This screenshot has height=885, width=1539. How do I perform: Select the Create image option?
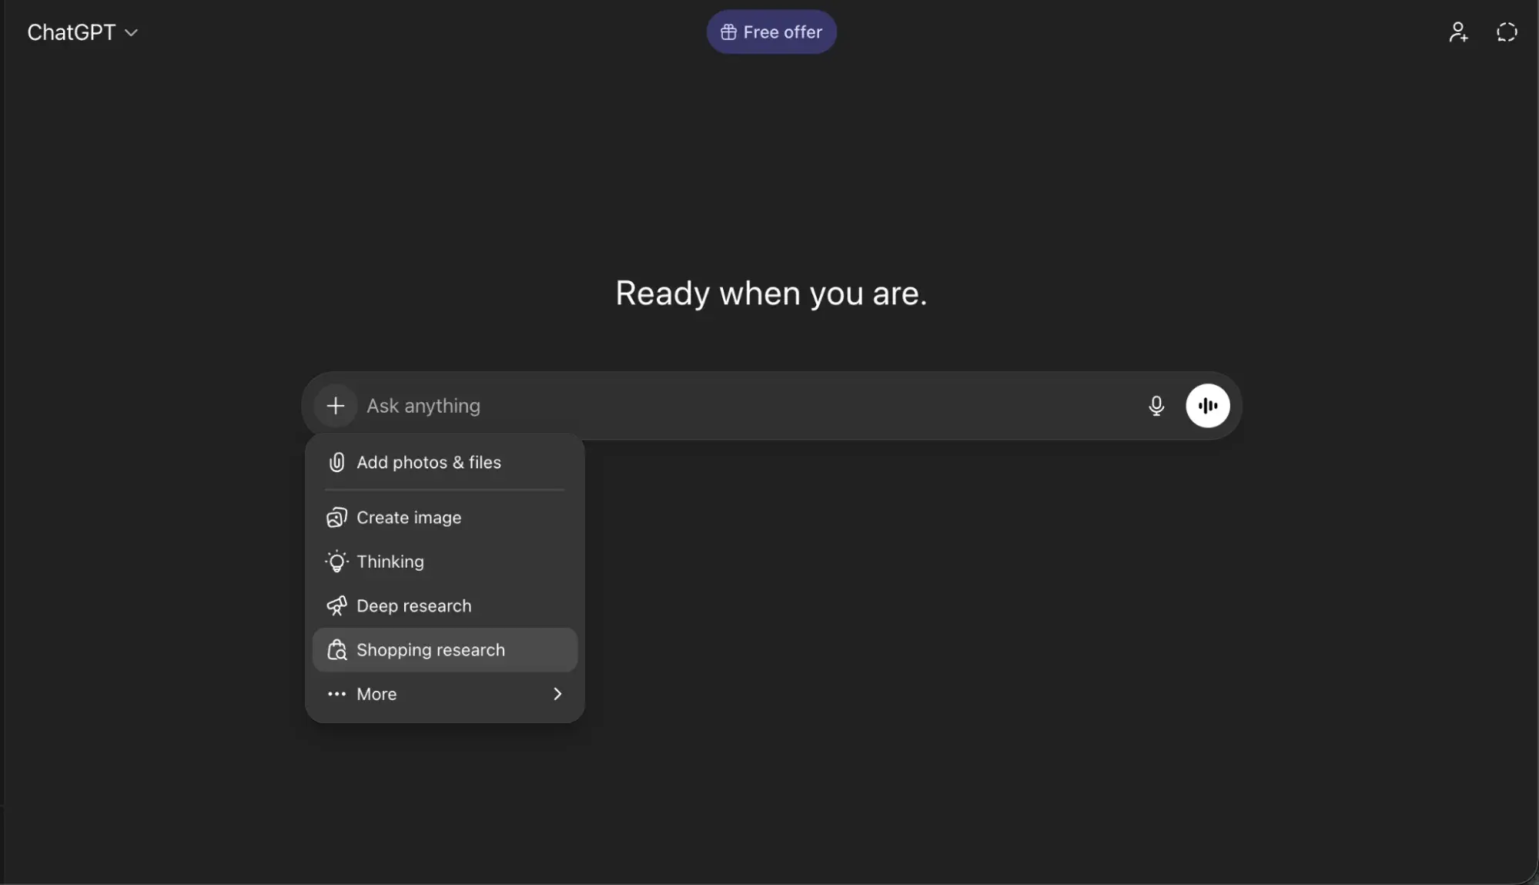[408, 517]
